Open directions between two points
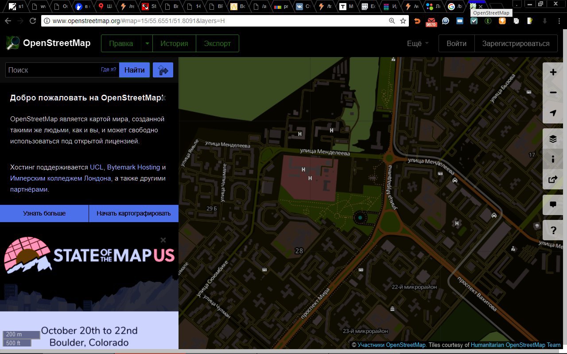 (163, 70)
